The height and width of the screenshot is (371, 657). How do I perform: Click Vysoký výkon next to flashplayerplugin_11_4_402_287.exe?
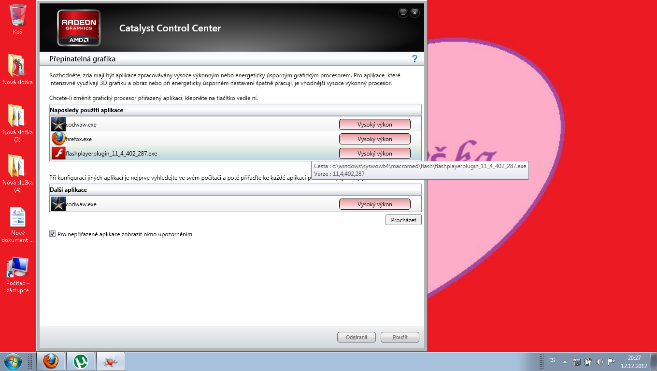(375, 153)
